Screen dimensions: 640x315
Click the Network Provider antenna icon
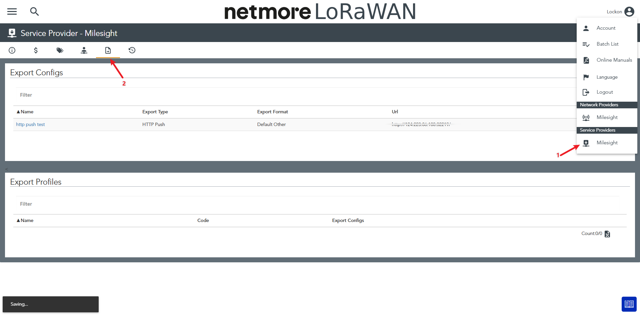(x=586, y=118)
